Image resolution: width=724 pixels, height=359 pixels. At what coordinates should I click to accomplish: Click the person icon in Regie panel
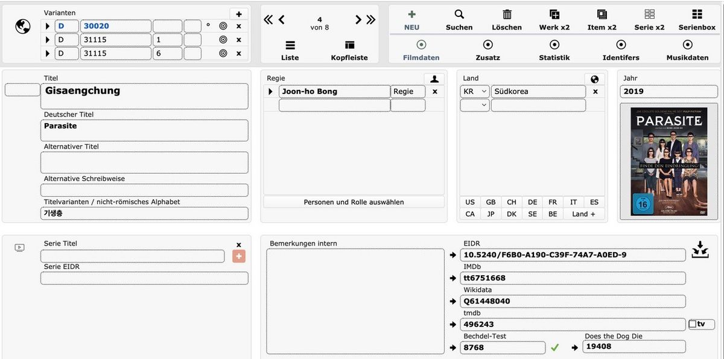[434, 79]
